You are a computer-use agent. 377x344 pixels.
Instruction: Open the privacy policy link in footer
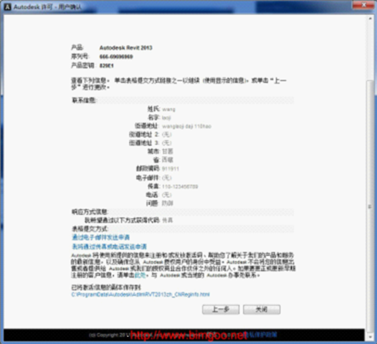tap(261, 335)
